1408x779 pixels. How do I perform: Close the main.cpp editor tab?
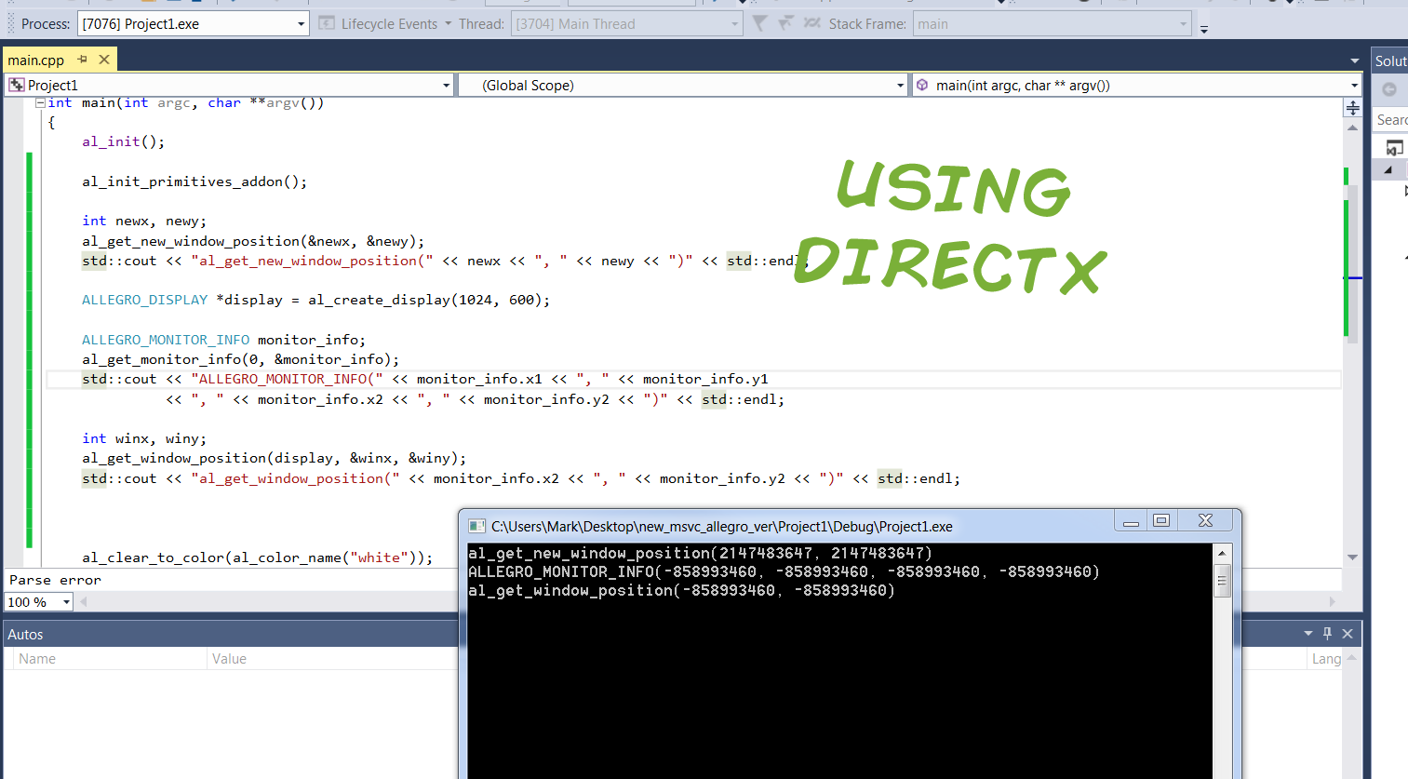tap(104, 60)
